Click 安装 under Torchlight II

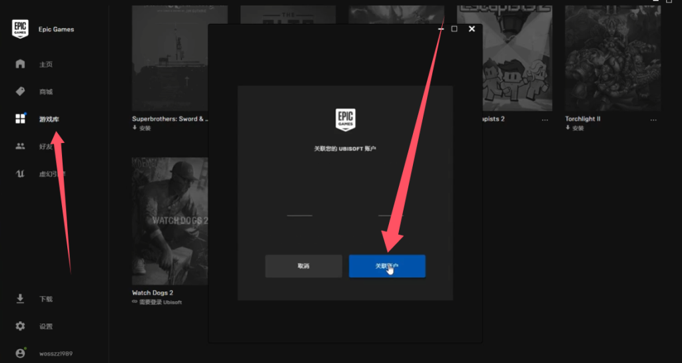[574, 128]
